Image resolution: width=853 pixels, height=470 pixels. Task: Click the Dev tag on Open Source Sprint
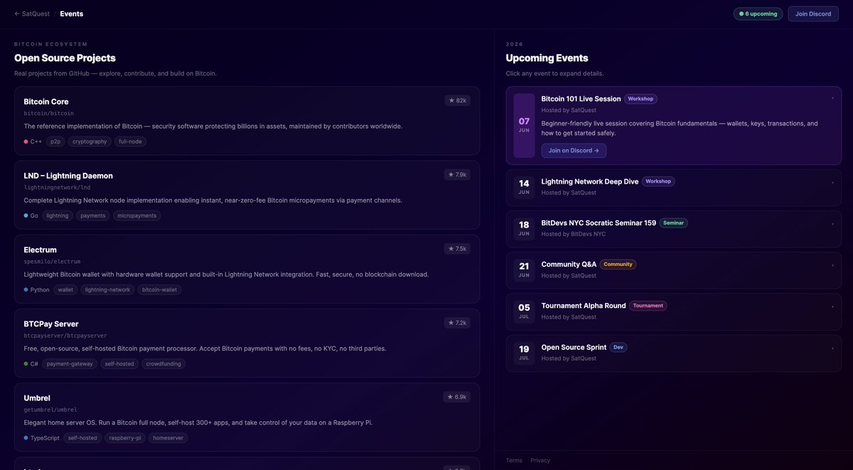click(x=618, y=347)
